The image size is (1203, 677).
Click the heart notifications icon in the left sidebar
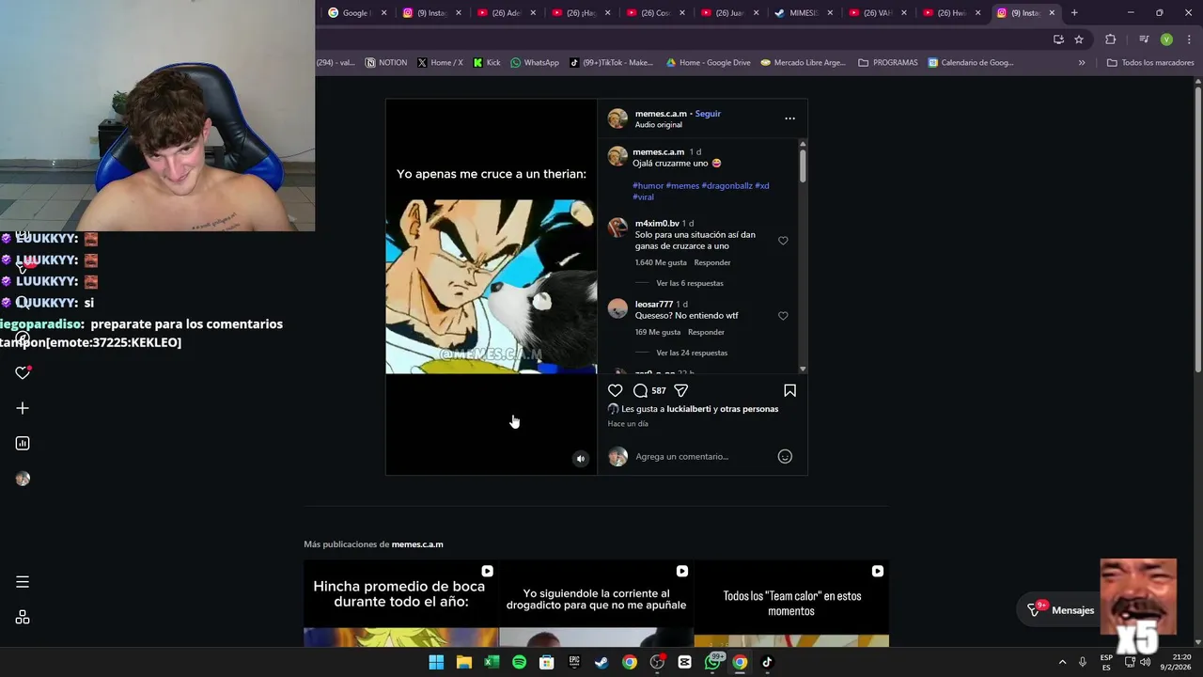(x=23, y=372)
